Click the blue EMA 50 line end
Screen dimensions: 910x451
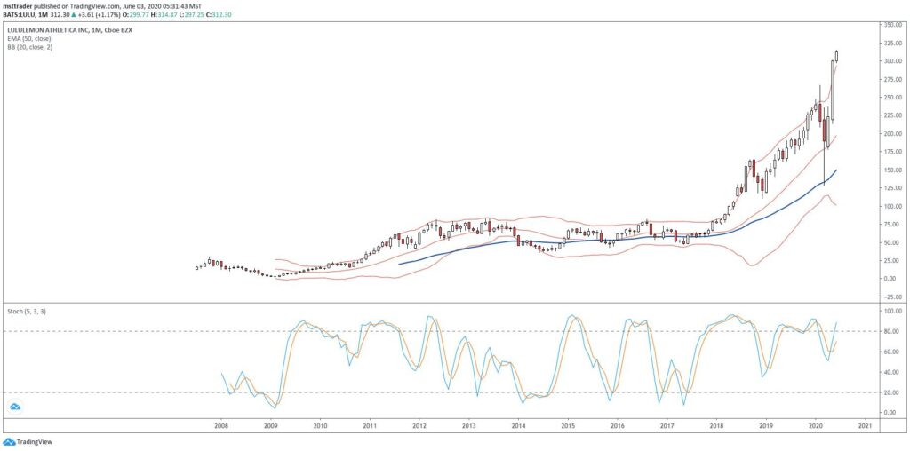pyautogui.click(x=836, y=170)
